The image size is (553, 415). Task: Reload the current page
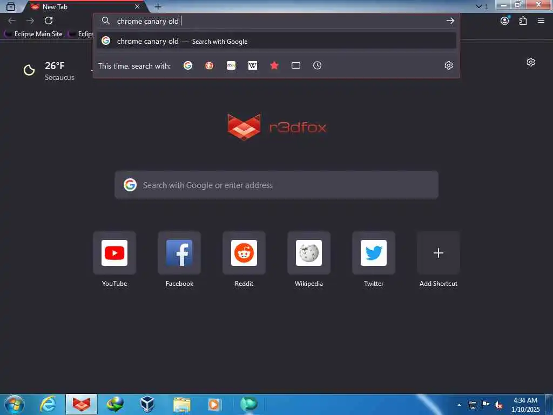pos(49,21)
